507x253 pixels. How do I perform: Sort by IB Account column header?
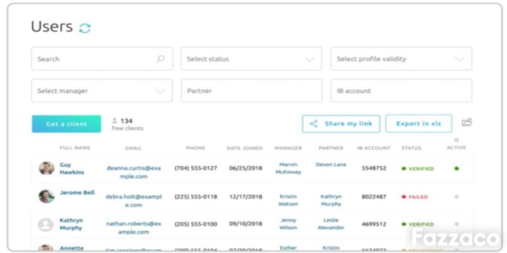[374, 148]
